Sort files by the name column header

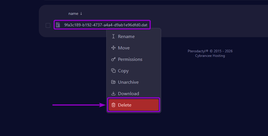pos(73,13)
